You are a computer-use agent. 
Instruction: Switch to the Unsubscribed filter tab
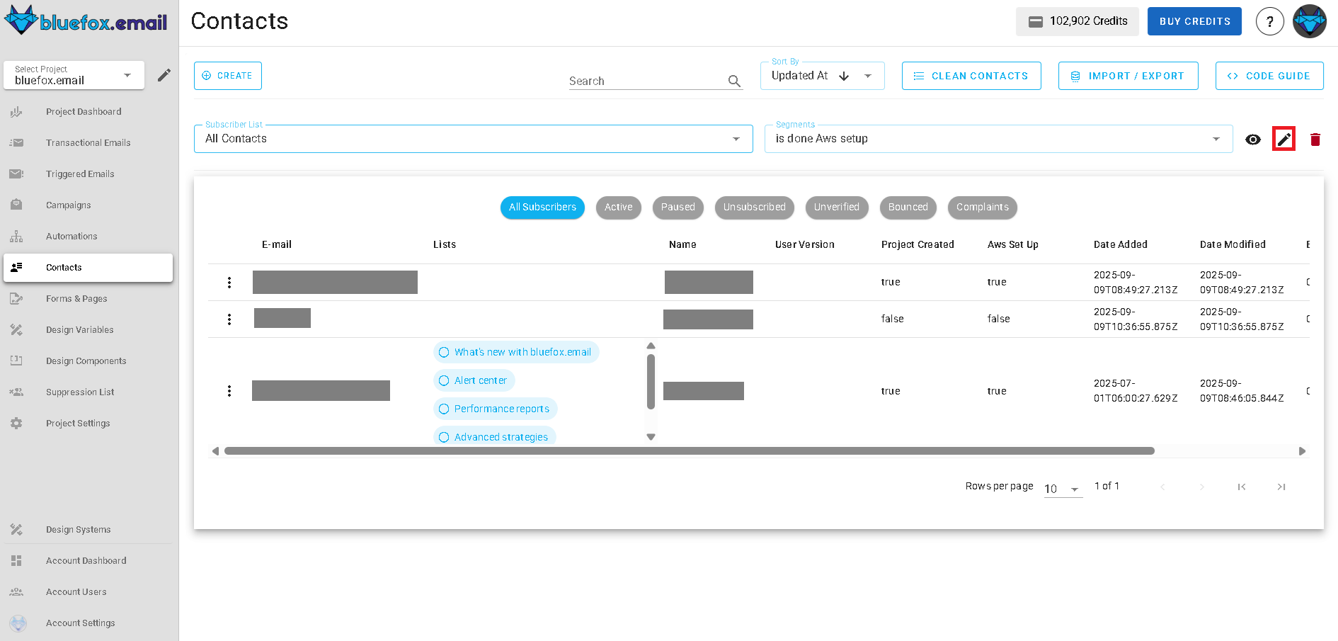pos(754,207)
